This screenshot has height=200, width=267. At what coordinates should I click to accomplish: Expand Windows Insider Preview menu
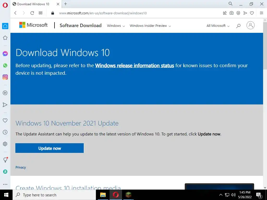point(150,26)
